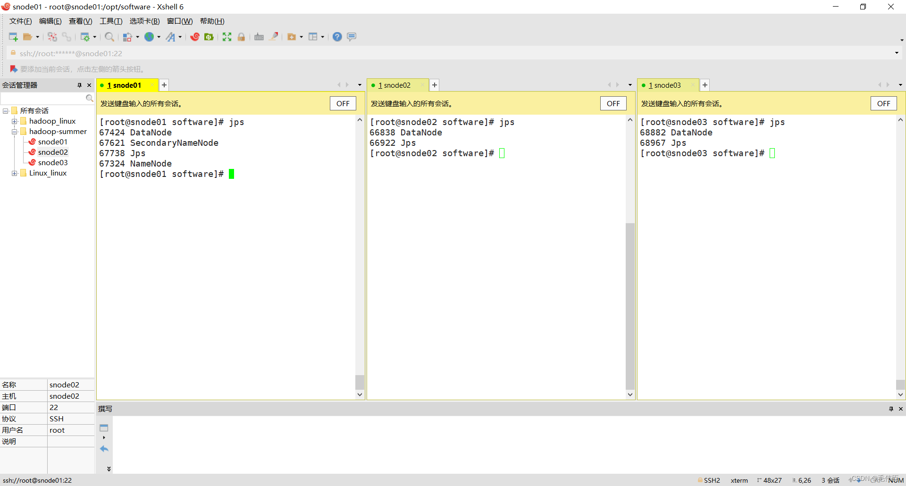Screen dimensions: 906x486
Task: Click the New Session toolbar icon
Action: point(13,37)
